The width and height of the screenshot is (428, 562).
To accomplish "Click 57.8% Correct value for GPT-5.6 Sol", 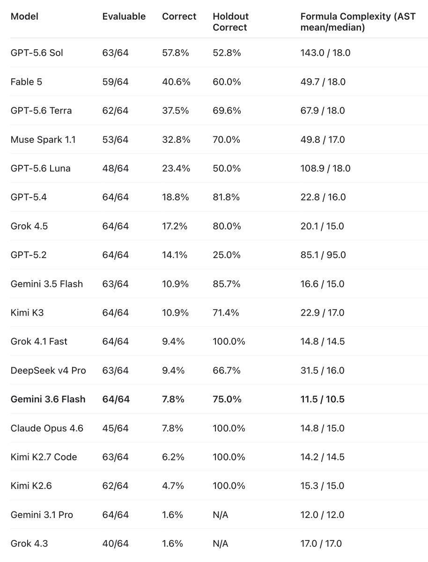I will [176, 53].
